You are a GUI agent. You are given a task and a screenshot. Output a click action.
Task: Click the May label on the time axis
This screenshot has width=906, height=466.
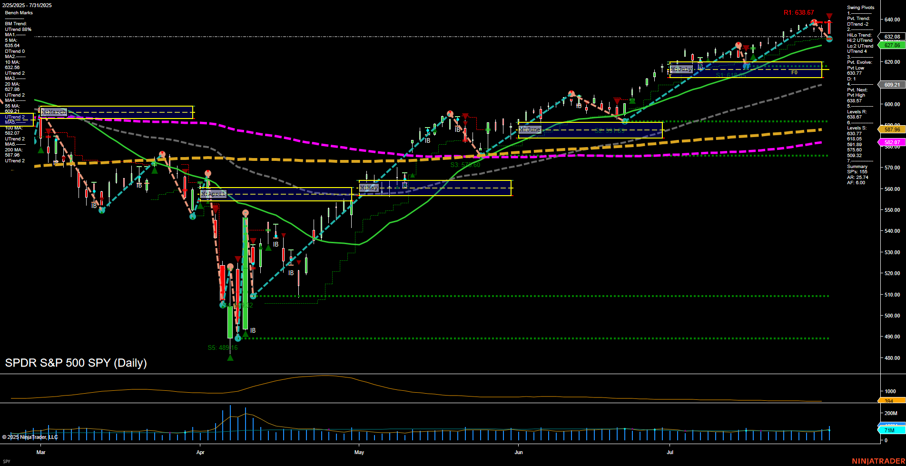[x=359, y=452]
